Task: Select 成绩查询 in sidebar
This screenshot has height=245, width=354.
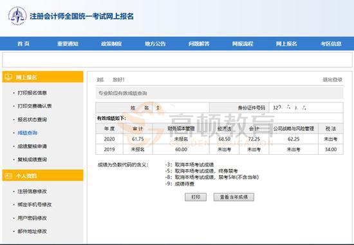Action: [x=27, y=133]
